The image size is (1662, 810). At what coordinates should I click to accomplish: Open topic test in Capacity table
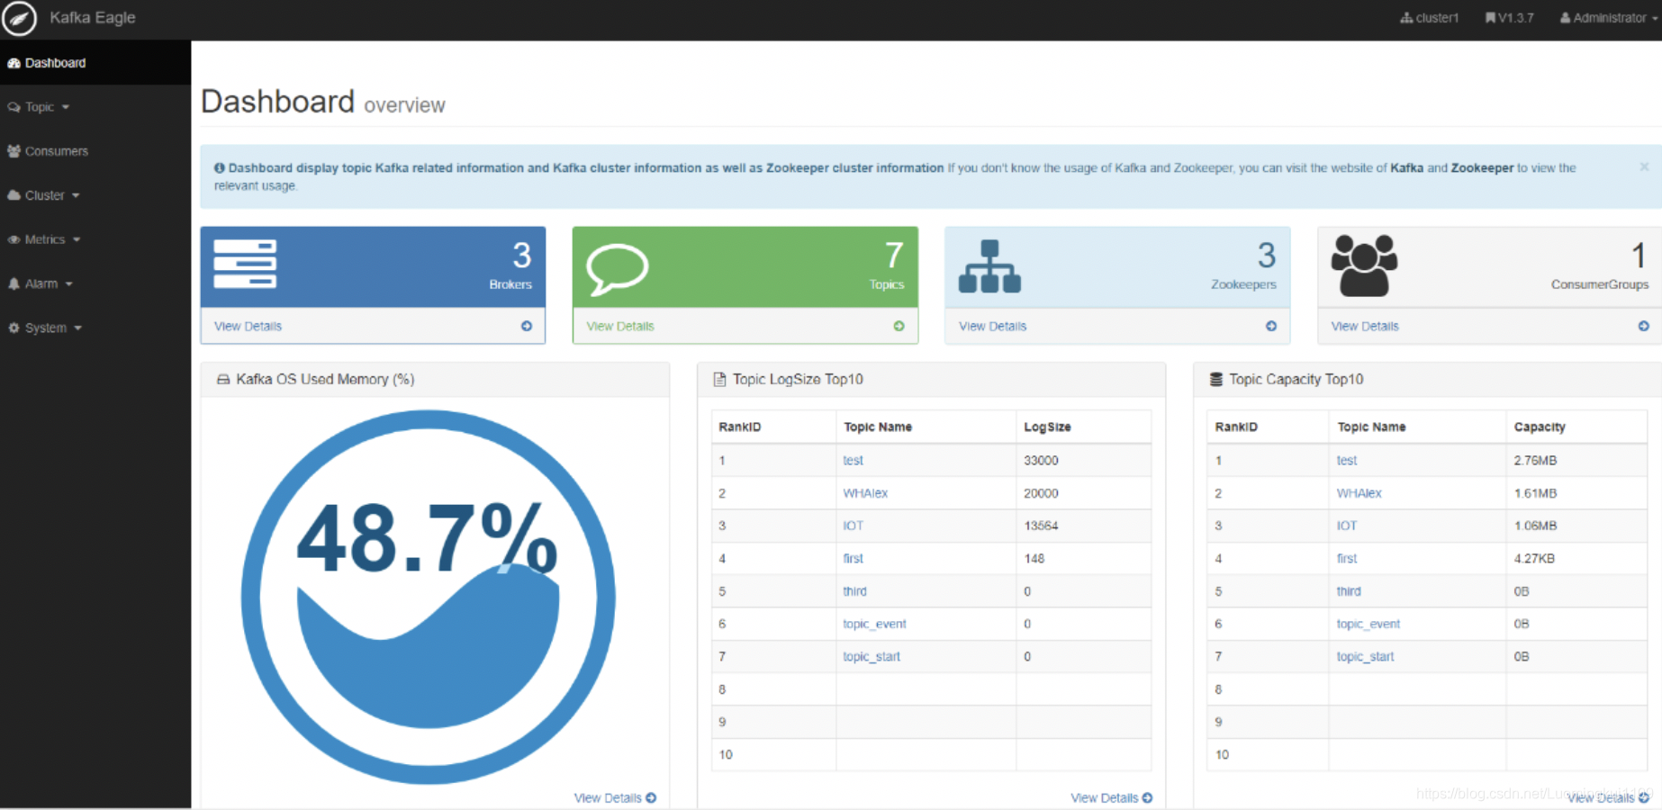point(1347,461)
